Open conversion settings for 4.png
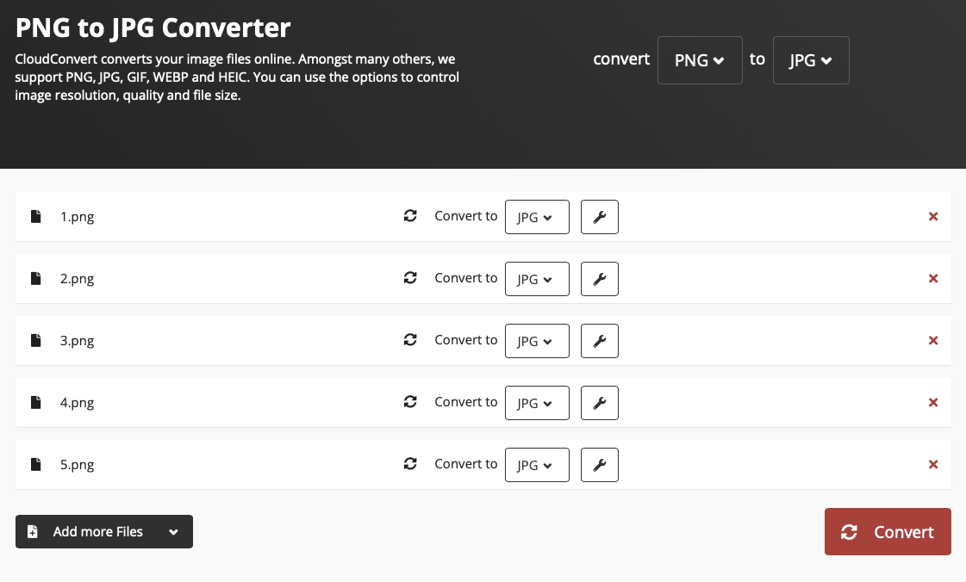This screenshot has width=966, height=582. click(x=600, y=403)
